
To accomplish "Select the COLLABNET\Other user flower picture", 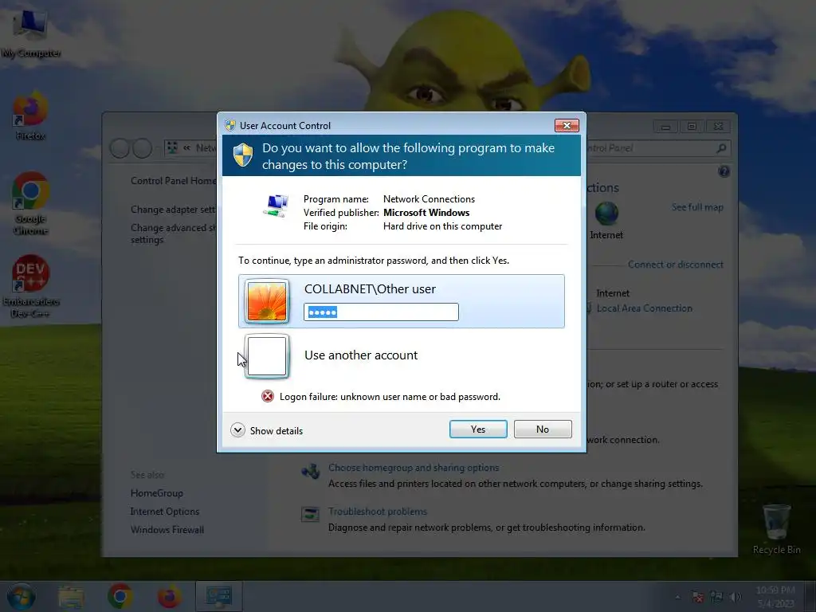I will (267, 301).
